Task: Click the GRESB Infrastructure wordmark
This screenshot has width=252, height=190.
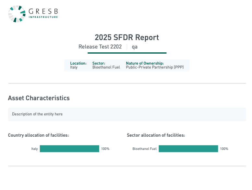Action: (43, 13)
